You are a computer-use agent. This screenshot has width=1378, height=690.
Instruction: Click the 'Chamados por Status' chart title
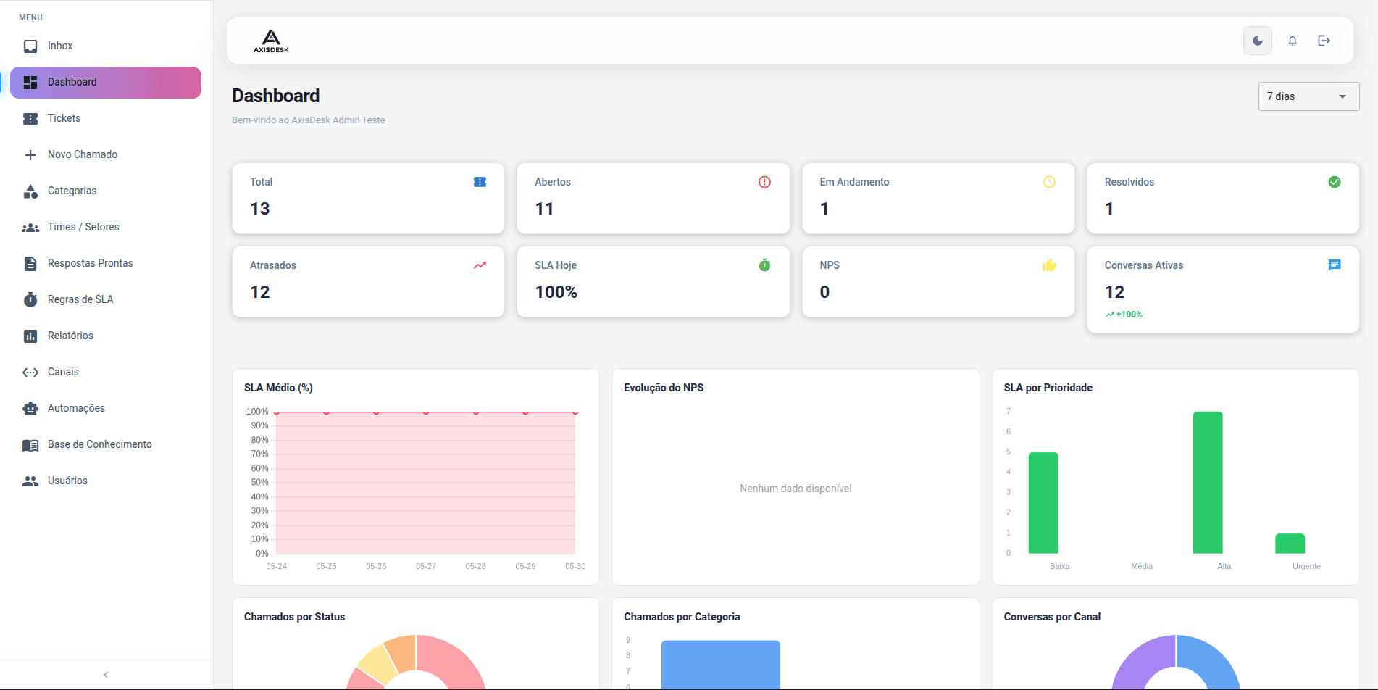point(294,617)
